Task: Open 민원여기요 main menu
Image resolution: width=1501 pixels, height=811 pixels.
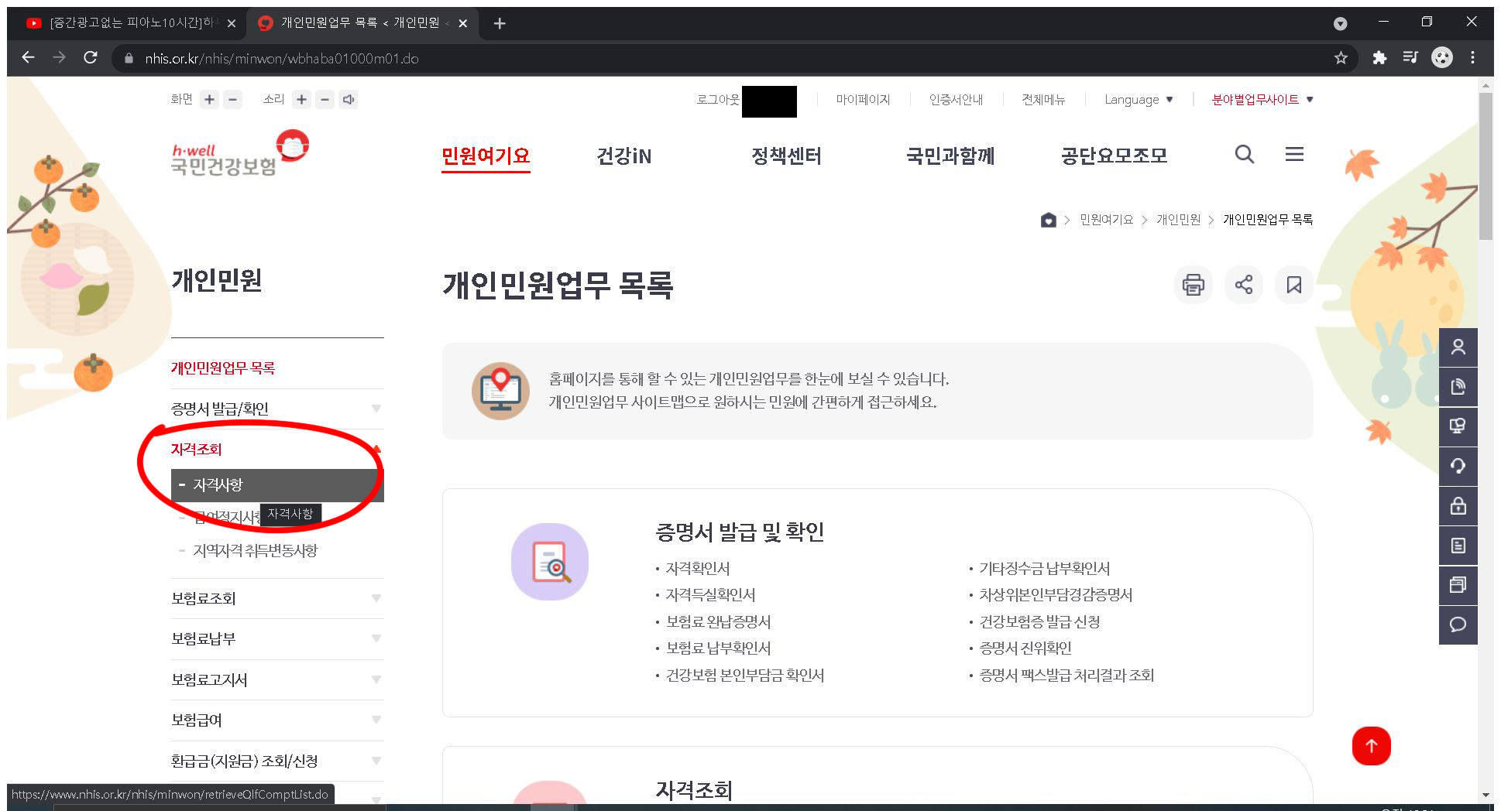Action: point(486,156)
